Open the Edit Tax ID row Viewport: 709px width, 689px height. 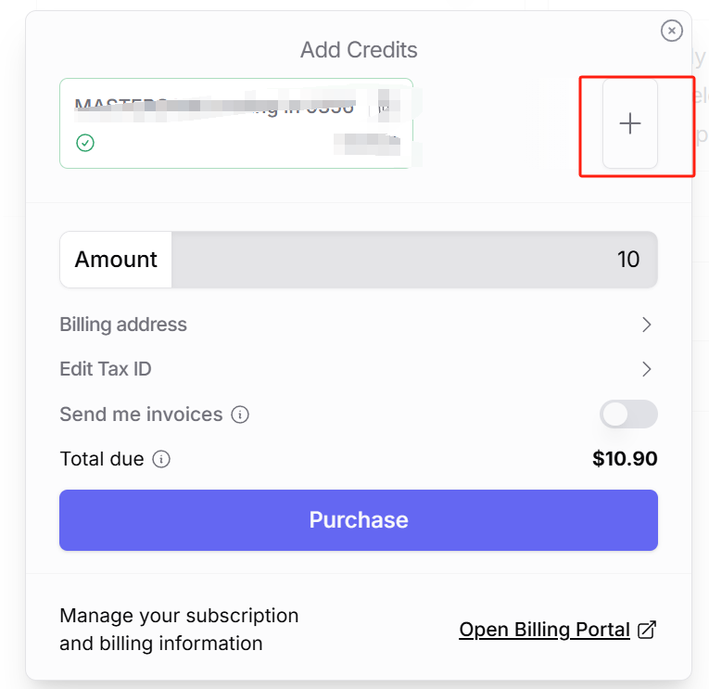(106, 369)
